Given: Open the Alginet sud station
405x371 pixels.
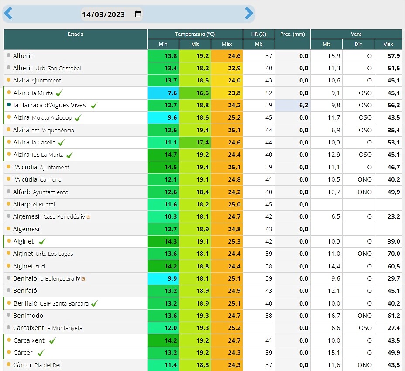Looking at the screenshot, I should (29, 266).
